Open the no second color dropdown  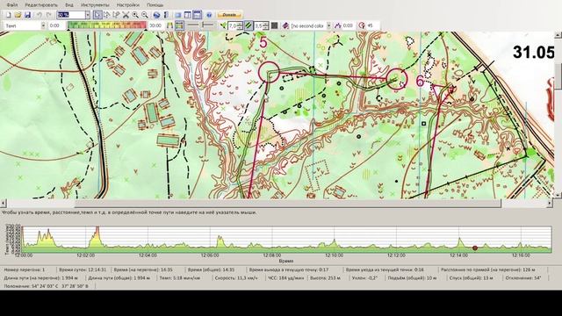coord(328,25)
